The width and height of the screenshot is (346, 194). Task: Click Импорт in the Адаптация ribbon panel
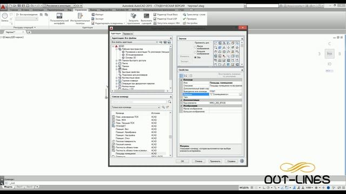97,15
